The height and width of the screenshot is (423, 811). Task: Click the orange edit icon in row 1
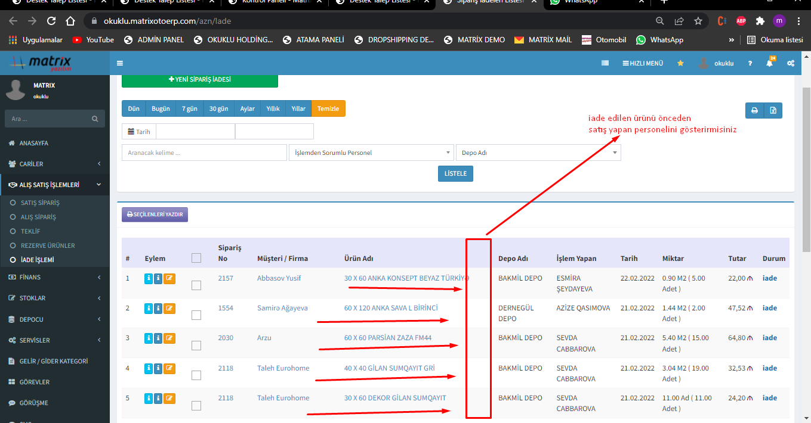(169, 278)
